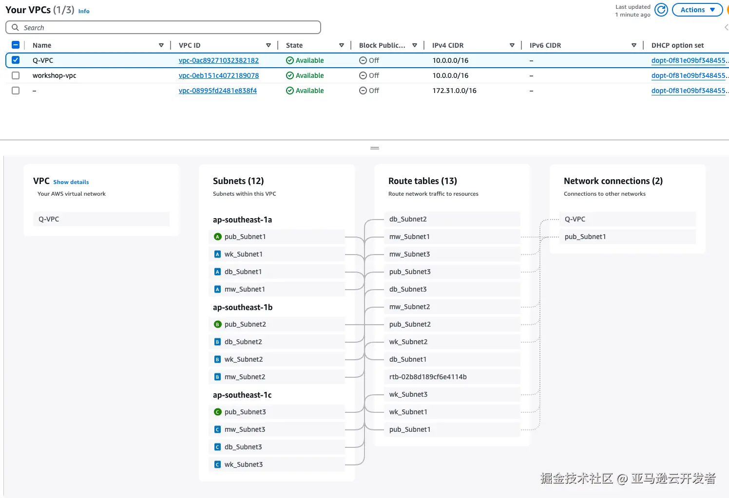The image size is (729, 498).
Task: Select route table db_Subnet2
Action: point(452,219)
